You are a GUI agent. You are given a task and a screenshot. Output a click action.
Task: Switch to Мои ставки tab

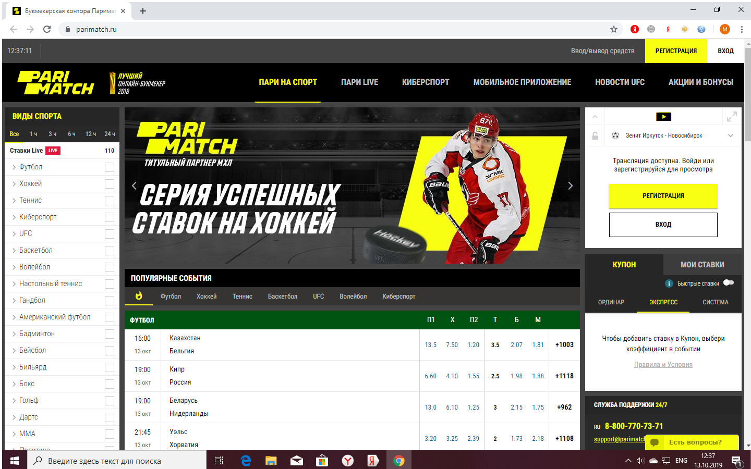click(702, 265)
